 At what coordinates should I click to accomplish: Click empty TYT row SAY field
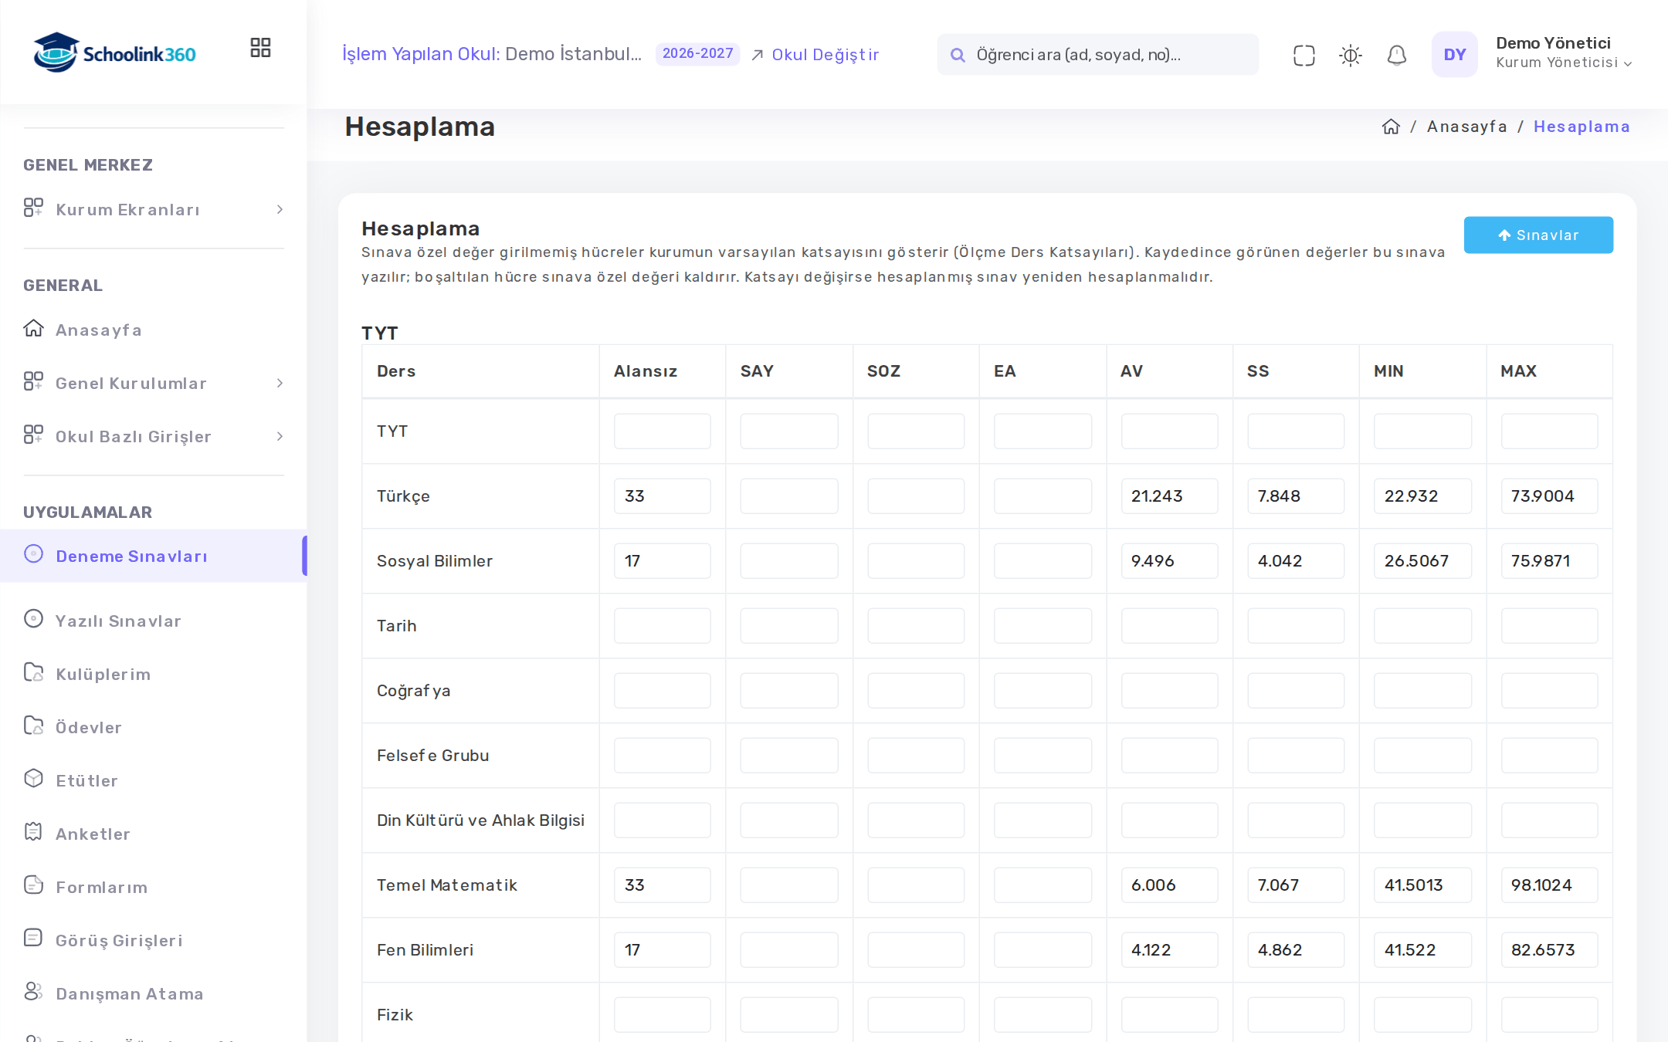coord(788,431)
